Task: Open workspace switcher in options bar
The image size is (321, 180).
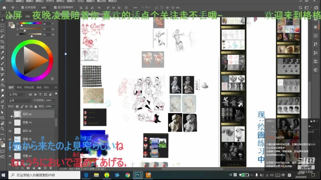Action: click(306, 8)
